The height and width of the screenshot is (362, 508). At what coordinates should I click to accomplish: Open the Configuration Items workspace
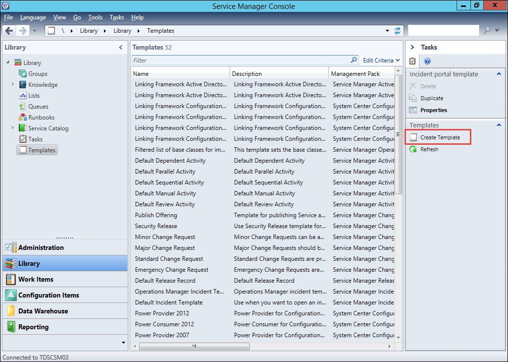(x=65, y=295)
